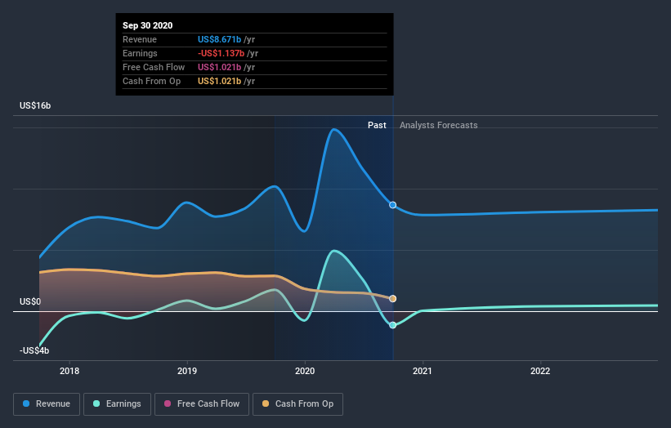This screenshot has width=671, height=428.
Task: Click the 2020 x-axis label
Action: 305,371
